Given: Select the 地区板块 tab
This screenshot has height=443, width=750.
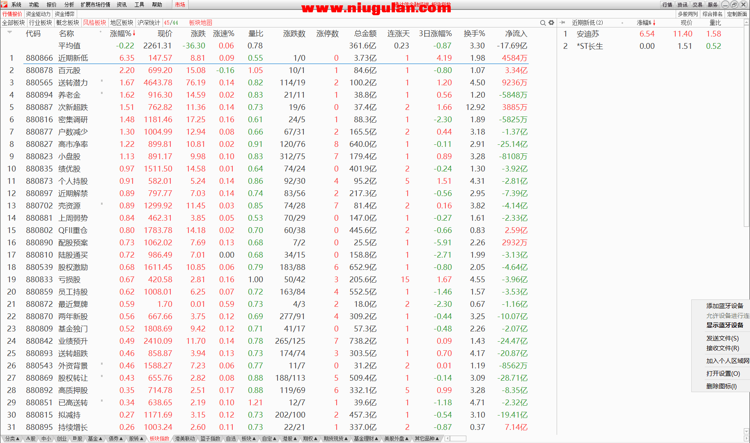Looking at the screenshot, I should click(x=122, y=23).
